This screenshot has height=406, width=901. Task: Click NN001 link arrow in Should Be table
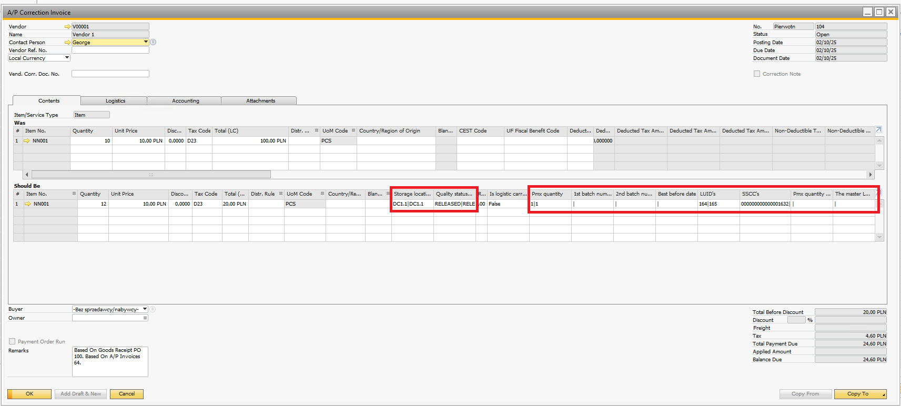[x=28, y=204]
